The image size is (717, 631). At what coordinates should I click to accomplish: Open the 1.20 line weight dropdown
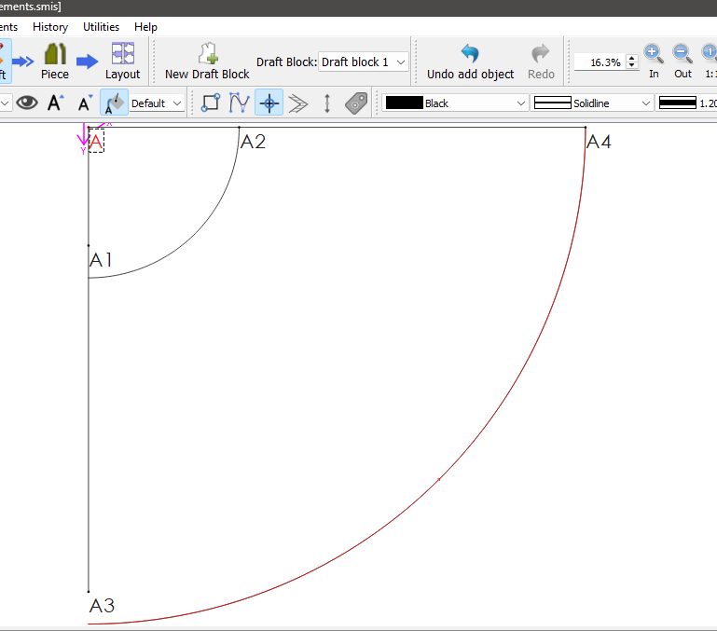coord(686,103)
